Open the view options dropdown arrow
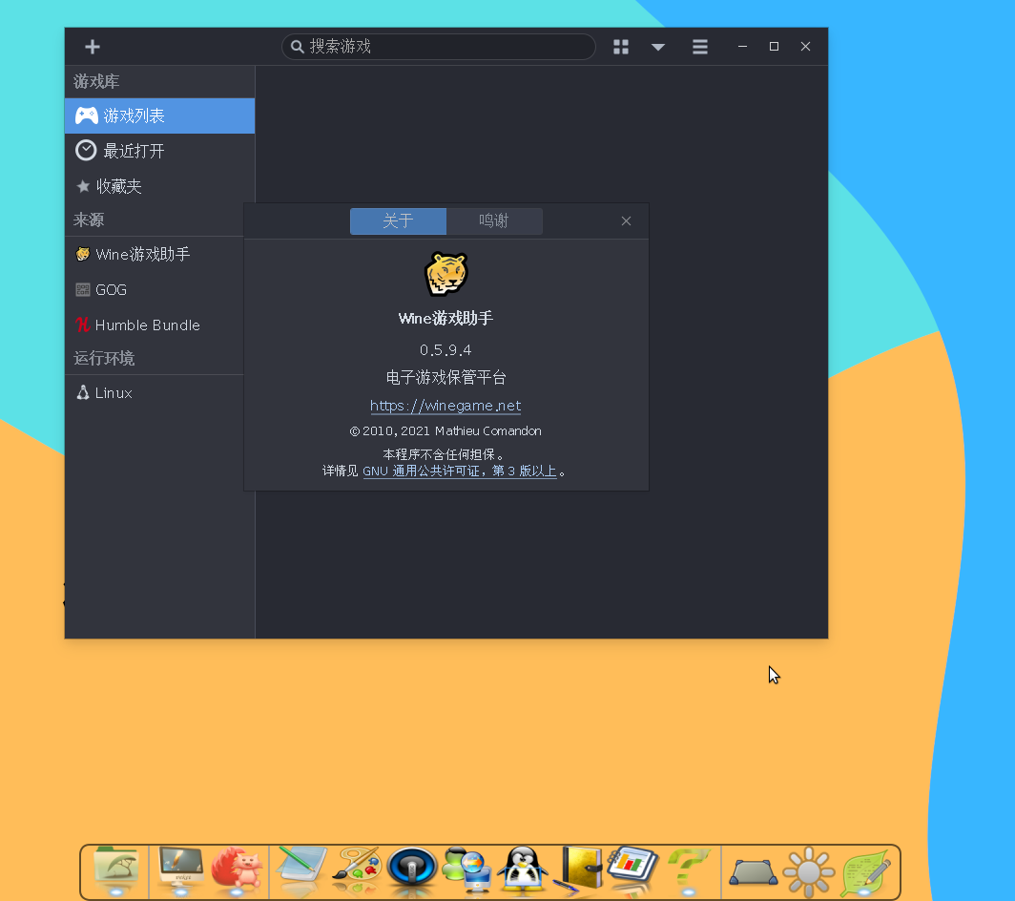 tap(658, 47)
